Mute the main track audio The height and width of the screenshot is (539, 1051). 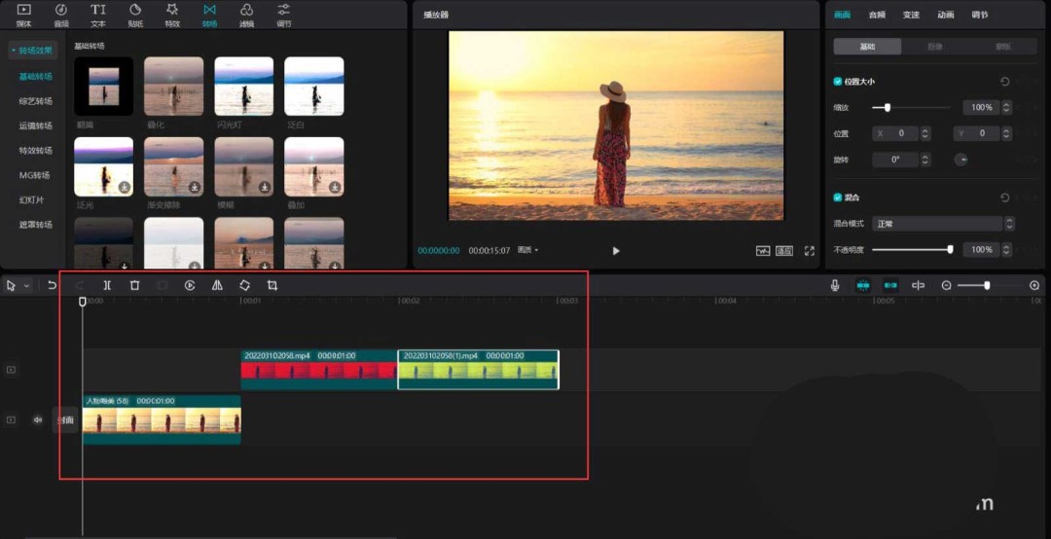pos(38,420)
